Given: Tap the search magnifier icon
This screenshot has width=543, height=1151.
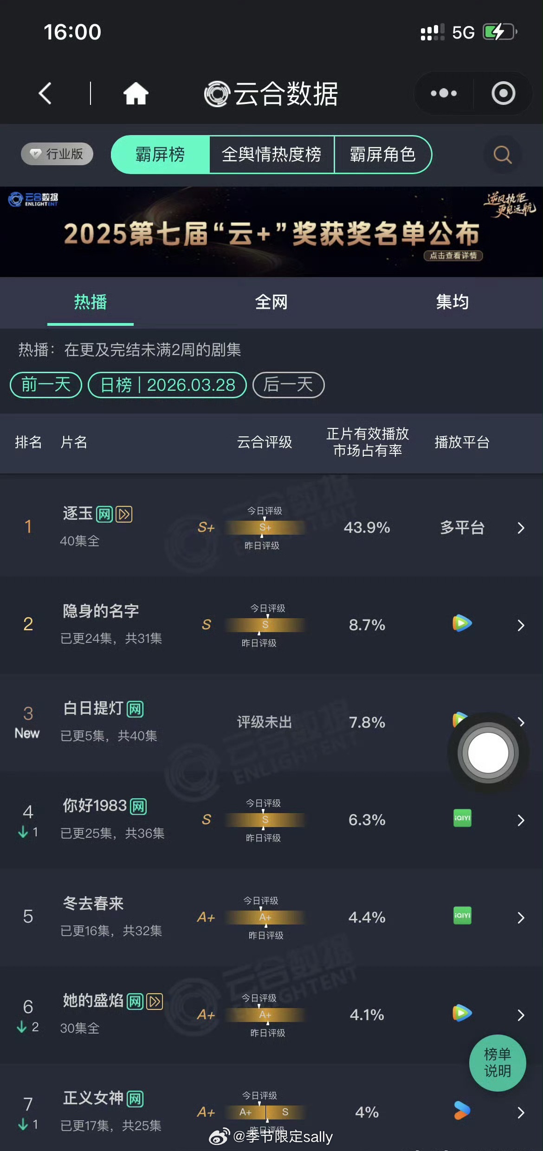Looking at the screenshot, I should (x=502, y=155).
